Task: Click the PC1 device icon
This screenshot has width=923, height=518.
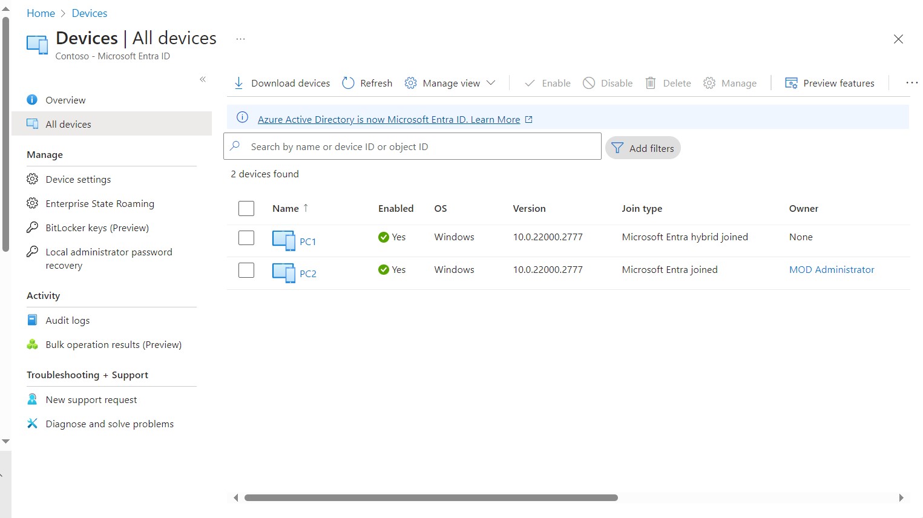Action: point(283,240)
